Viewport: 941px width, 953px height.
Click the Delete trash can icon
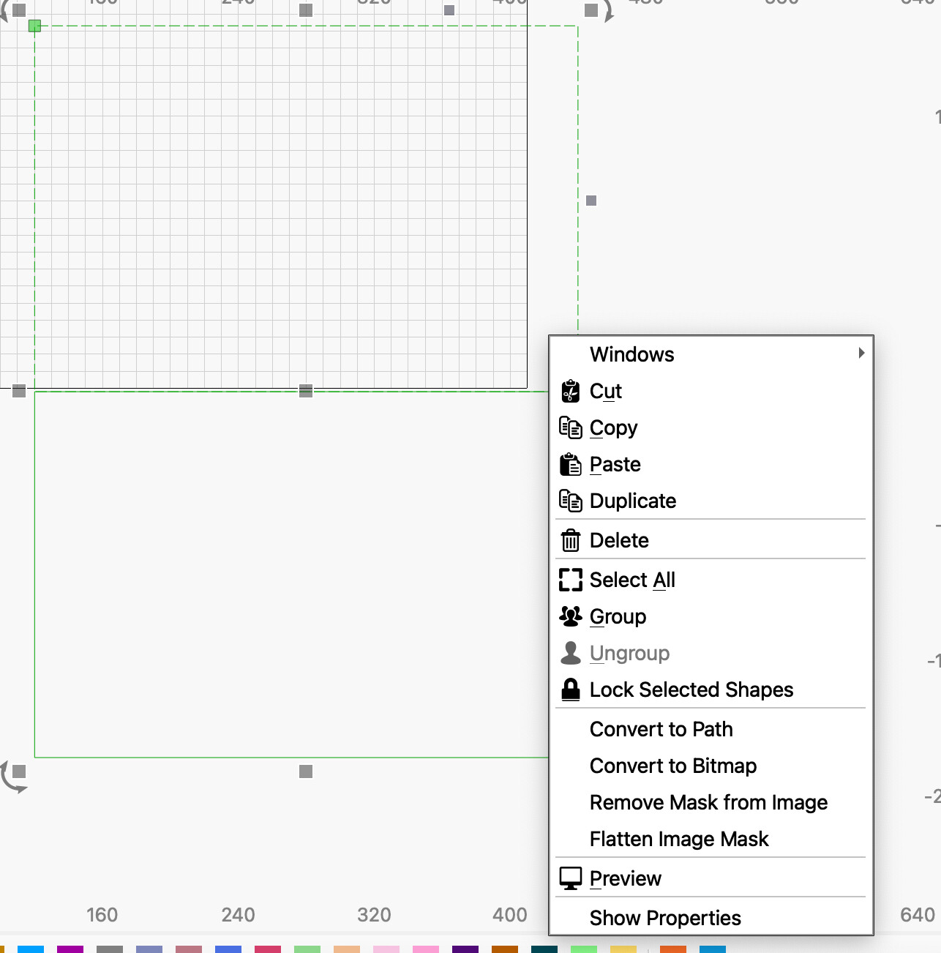(570, 541)
